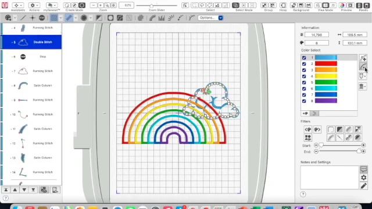Select object 11 Satin Column
372x209 pixels.
31,129
